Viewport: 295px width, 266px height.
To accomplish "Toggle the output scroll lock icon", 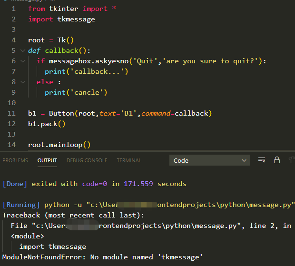I will pyautogui.click(x=277, y=160).
